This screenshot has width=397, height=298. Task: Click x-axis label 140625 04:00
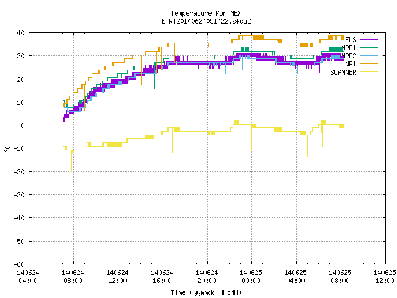[x=295, y=277]
